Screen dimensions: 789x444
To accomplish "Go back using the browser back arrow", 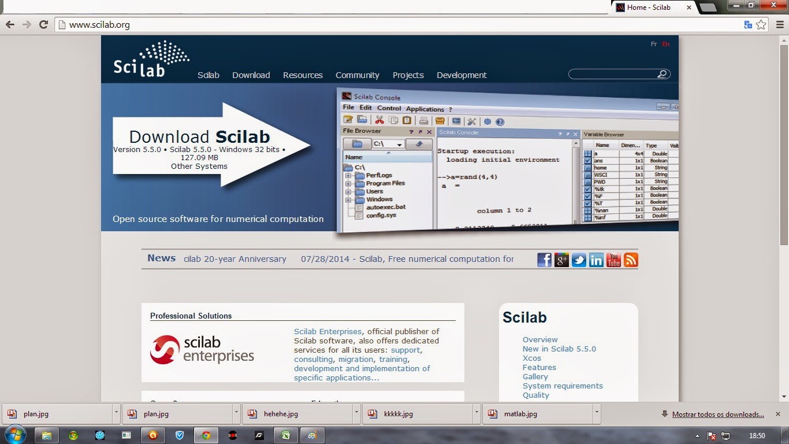I will coord(10,24).
